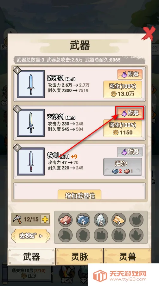This screenshot has width=159, height=286.
Task: Close the weapons panel with red X
Action: coord(149,33)
